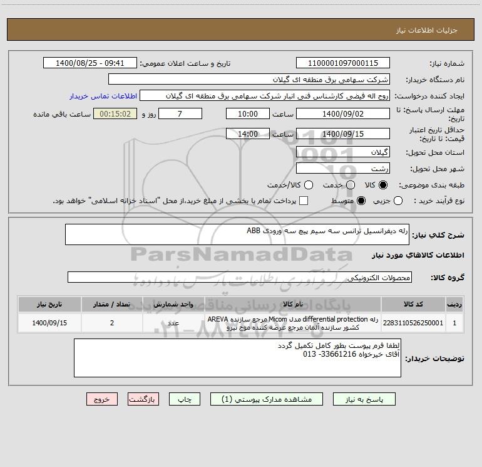482x467 pixels.
Task: Click the unit cell عدد
Action: click(173, 323)
